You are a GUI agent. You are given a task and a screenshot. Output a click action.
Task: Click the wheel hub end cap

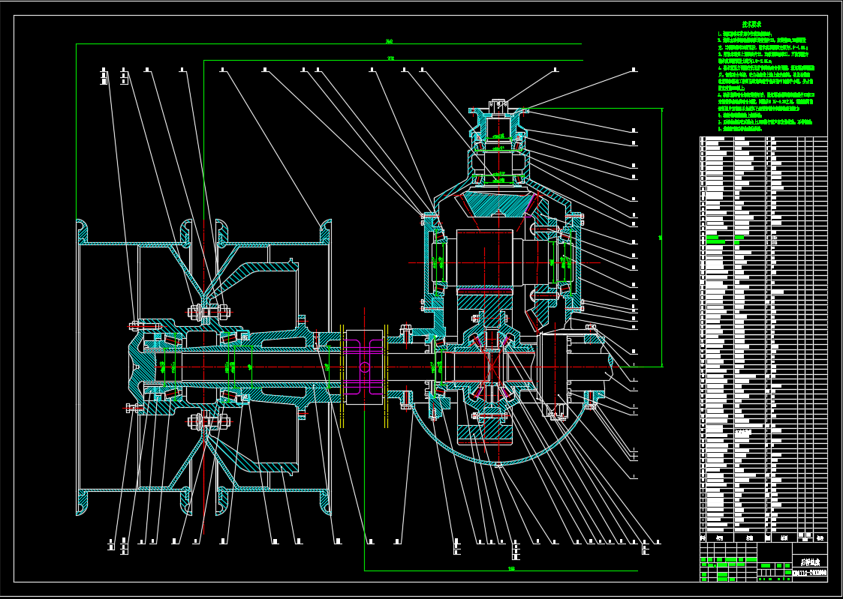139,366
